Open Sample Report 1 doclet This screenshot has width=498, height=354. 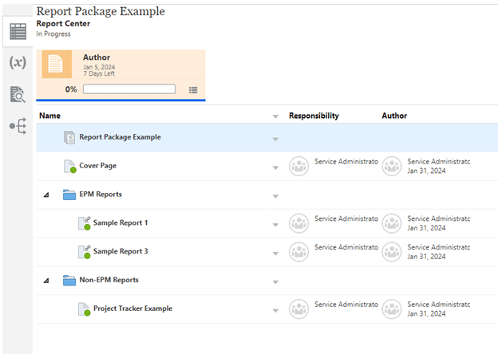(121, 222)
